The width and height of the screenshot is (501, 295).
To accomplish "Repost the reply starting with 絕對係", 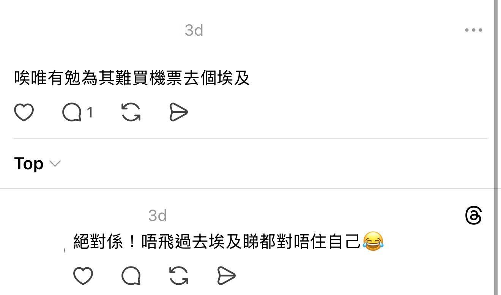I will (179, 276).
